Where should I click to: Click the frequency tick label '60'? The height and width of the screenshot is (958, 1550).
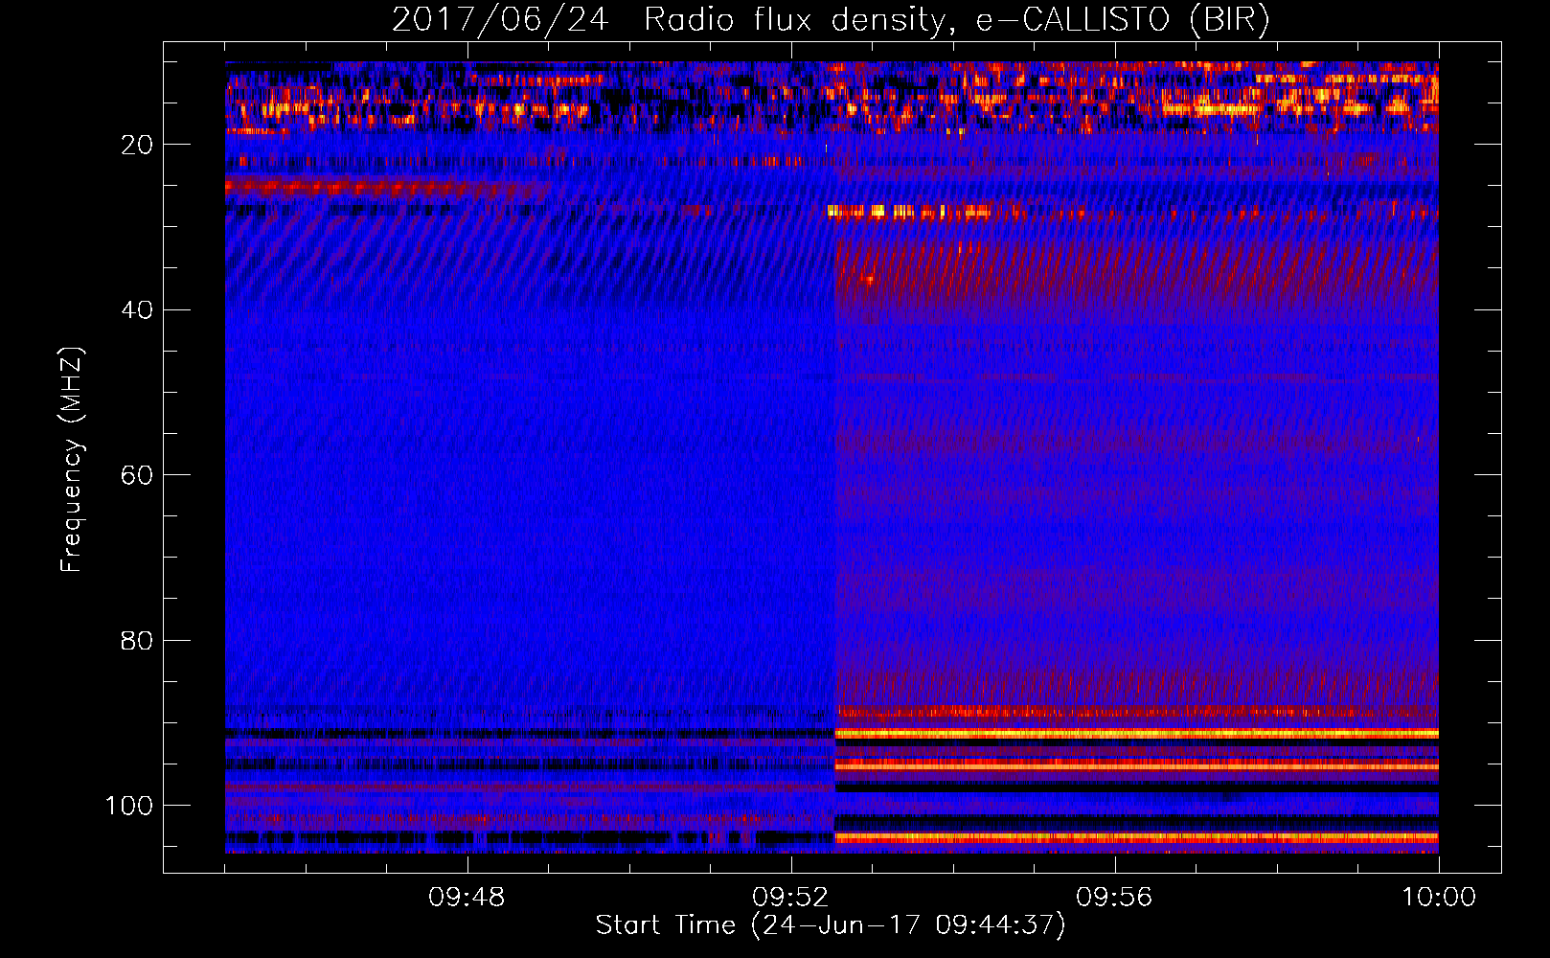137,475
